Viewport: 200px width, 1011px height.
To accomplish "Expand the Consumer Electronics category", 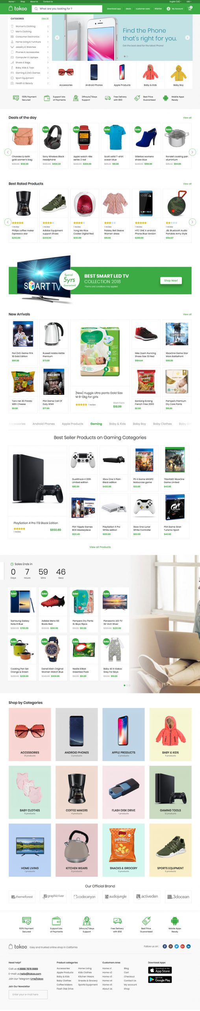I will click(x=30, y=37).
